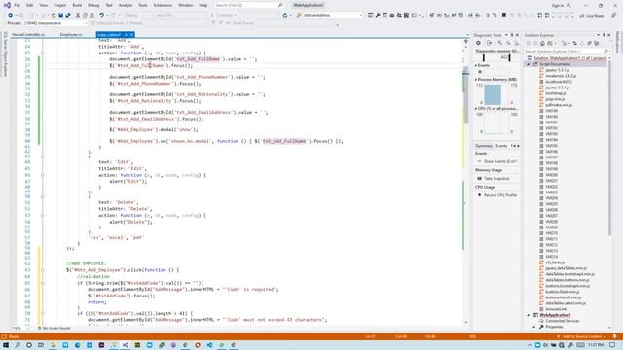Click the Visual Studio search box
623x350 pixels.
[x=248, y=5]
